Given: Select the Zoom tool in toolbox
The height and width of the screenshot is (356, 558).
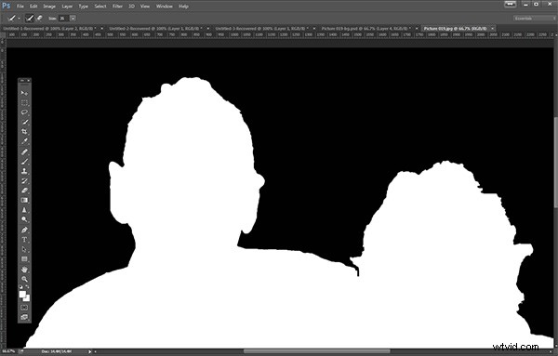Looking at the screenshot, I should 24,279.
